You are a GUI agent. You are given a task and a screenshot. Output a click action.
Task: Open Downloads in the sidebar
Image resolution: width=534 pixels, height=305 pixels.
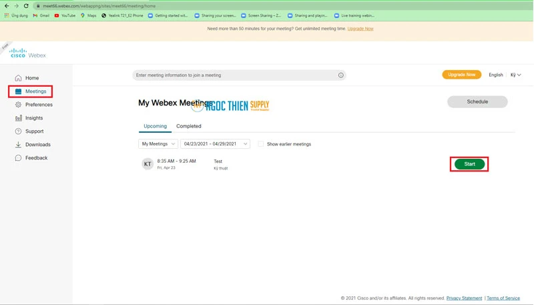point(38,144)
